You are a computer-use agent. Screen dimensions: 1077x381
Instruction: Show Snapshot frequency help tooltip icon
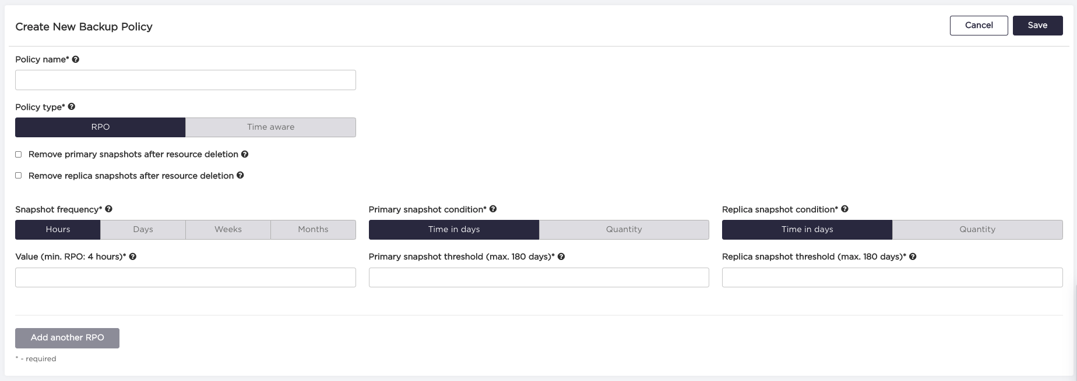click(109, 209)
